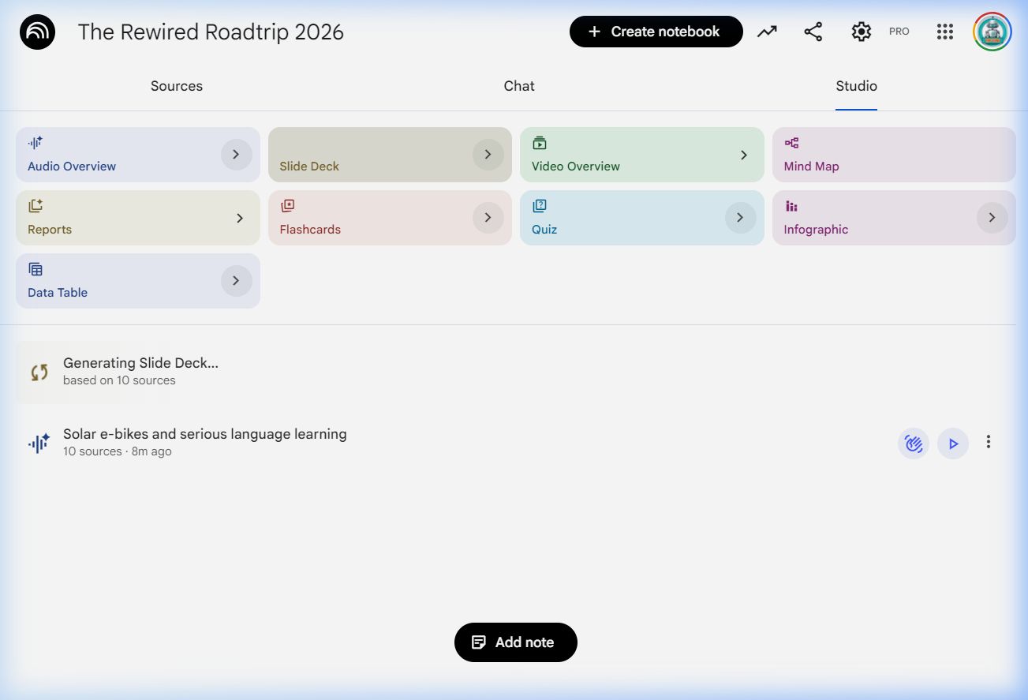Image resolution: width=1028 pixels, height=700 pixels.
Task: Switch to the Chat tab
Action: click(519, 86)
